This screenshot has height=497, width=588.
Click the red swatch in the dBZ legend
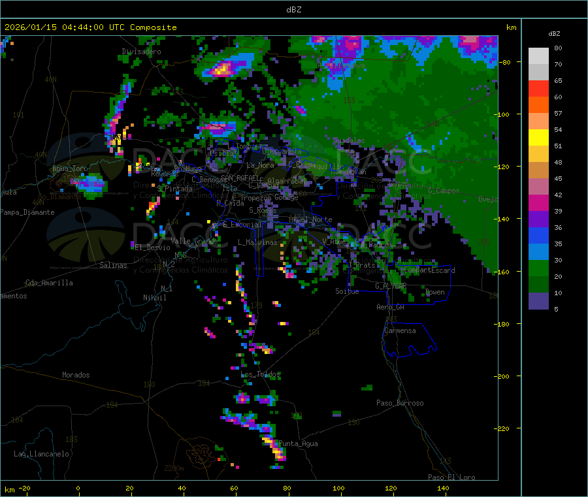tap(538, 88)
